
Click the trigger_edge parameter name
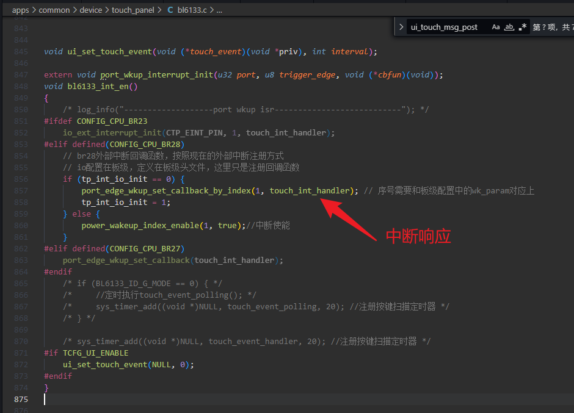307,75
